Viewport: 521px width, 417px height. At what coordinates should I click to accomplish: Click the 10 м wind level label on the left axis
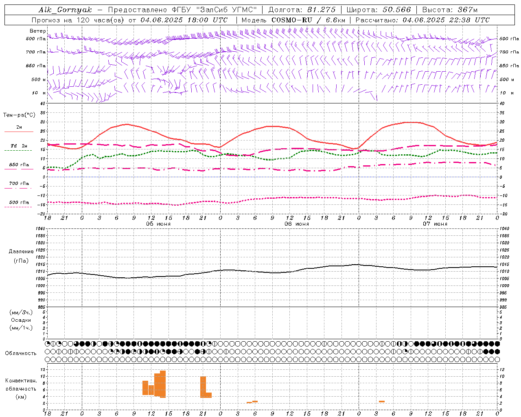39,93
